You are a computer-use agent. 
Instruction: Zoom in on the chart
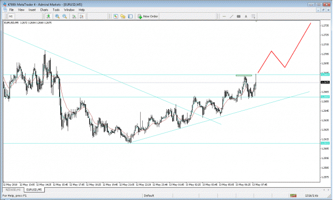(x=58, y=16)
